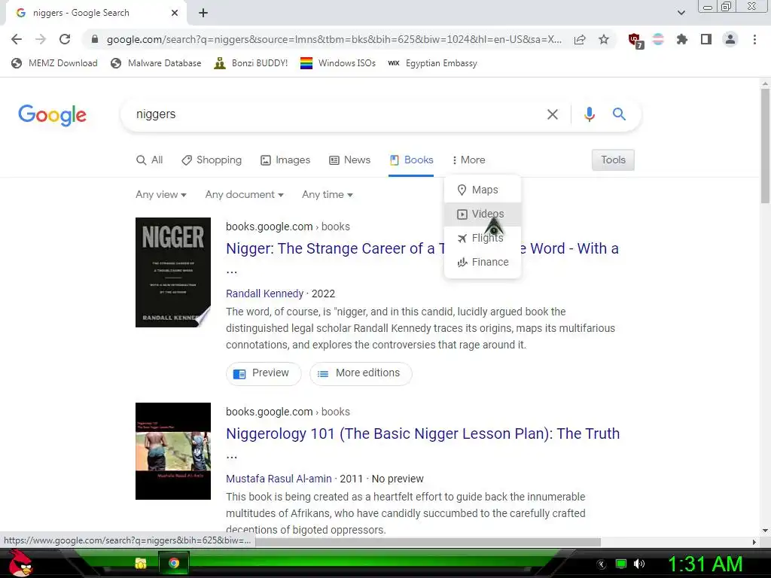Switch to the Shopping tab

[212, 160]
